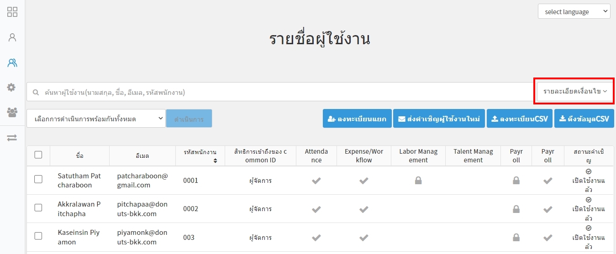Expand the รายละเอียดเงื่อนไข filter dropdown
The width and height of the screenshot is (616, 254).
point(575,91)
